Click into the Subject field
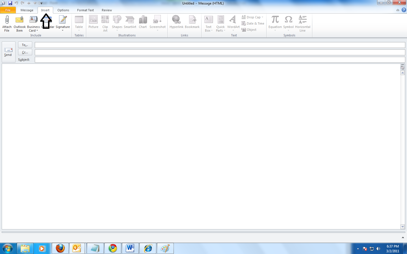Screen dimensions: 407x254 [220, 60]
